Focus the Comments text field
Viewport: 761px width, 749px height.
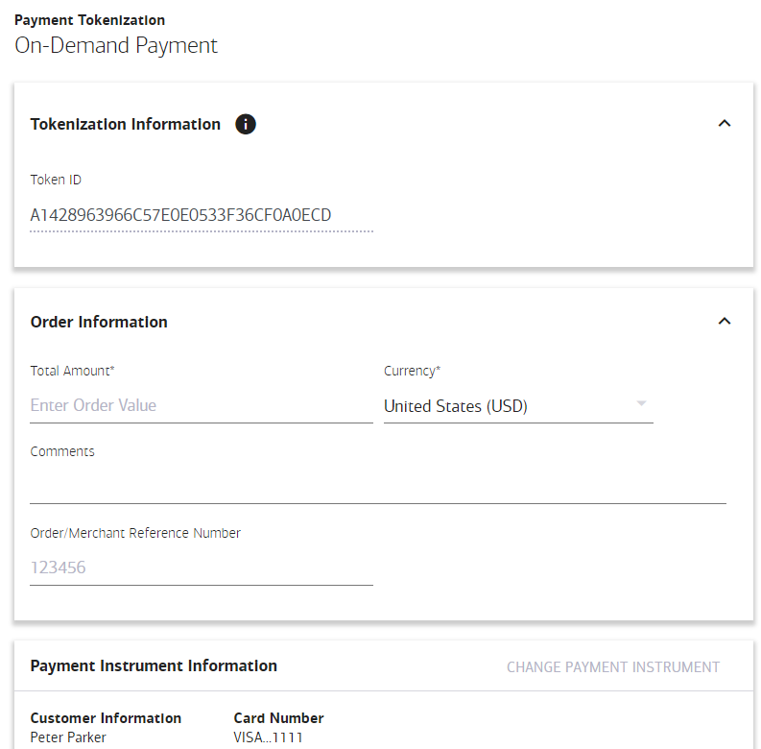click(x=378, y=486)
